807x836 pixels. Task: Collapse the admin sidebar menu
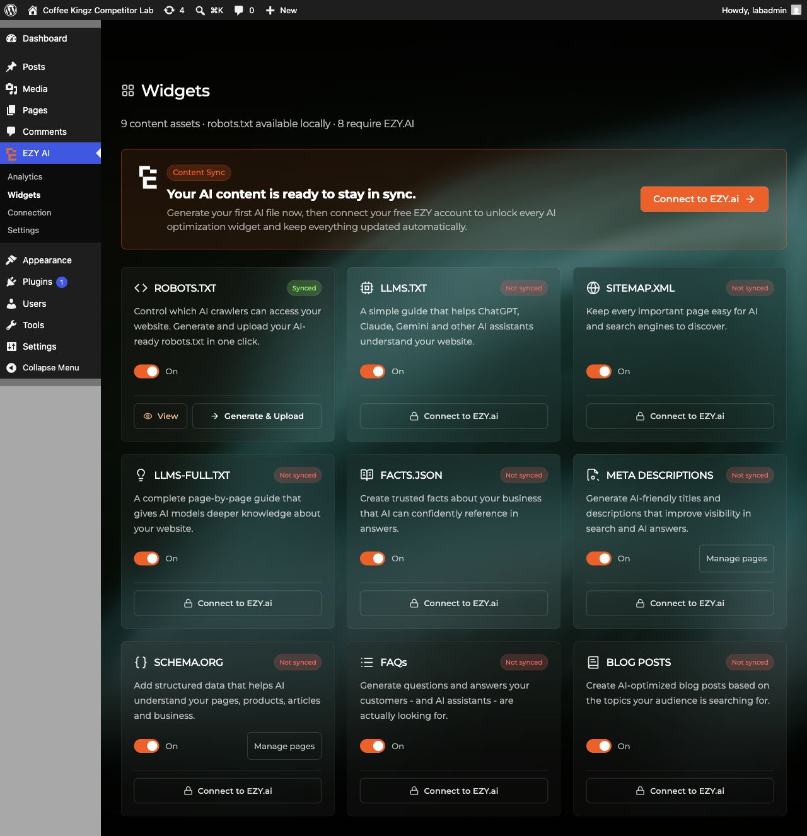pyautogui.click(x=50, y=367)
